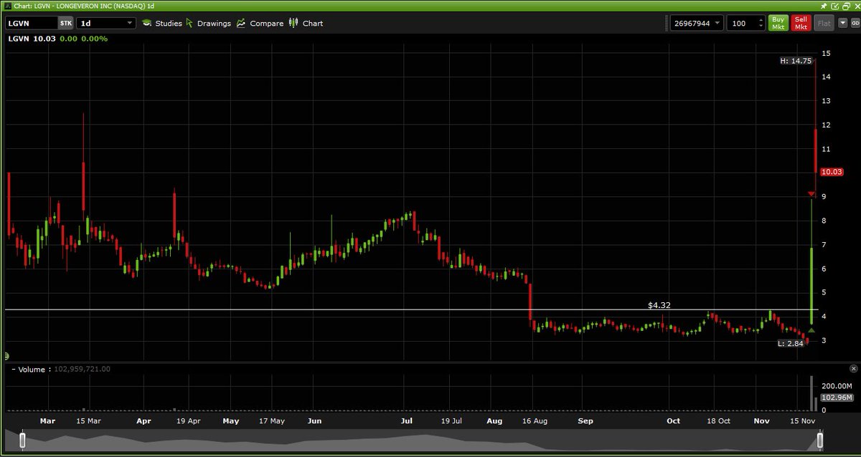Viewport: 861px width, 457px height.
Task: Click the right range slider handle
Action: pos(819,439)
